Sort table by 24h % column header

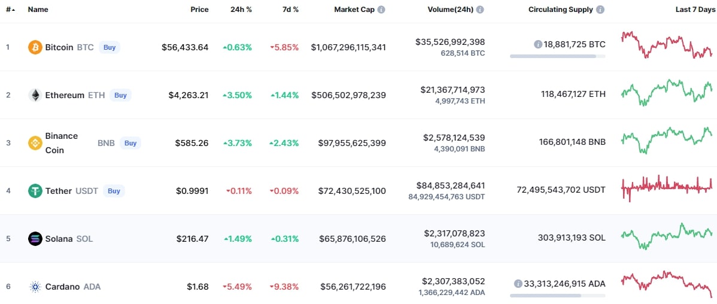(241, 9)
